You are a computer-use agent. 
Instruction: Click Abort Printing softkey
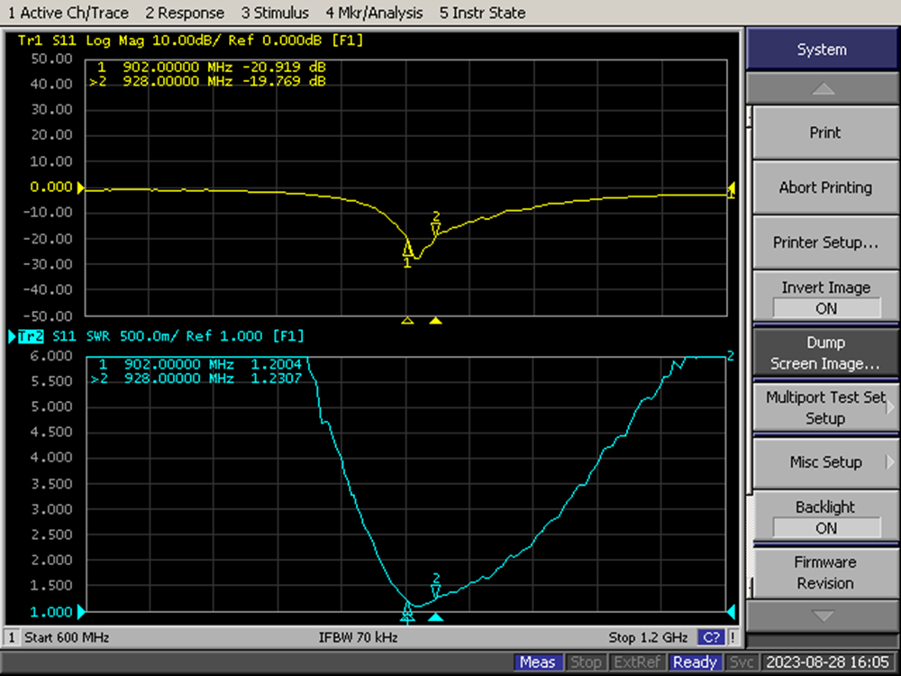coord(825,187)
